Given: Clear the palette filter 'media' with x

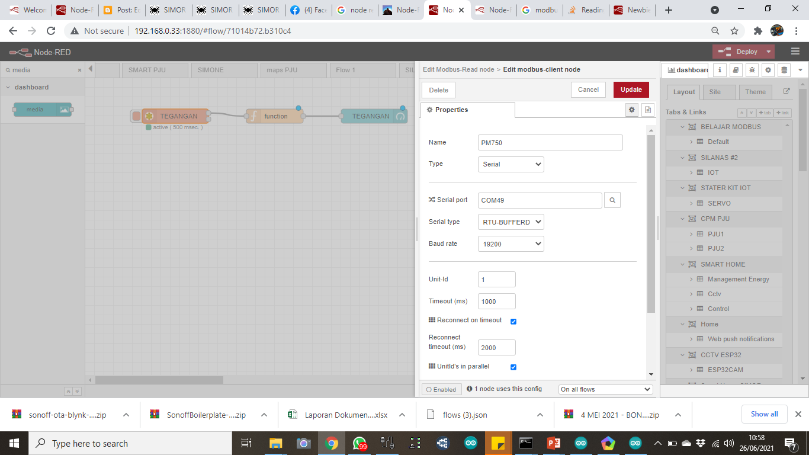Looking at the screenshot, I should click(80, 70).
